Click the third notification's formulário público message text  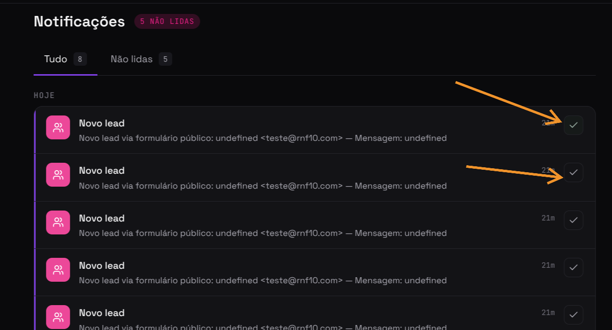tap(263, 233)
